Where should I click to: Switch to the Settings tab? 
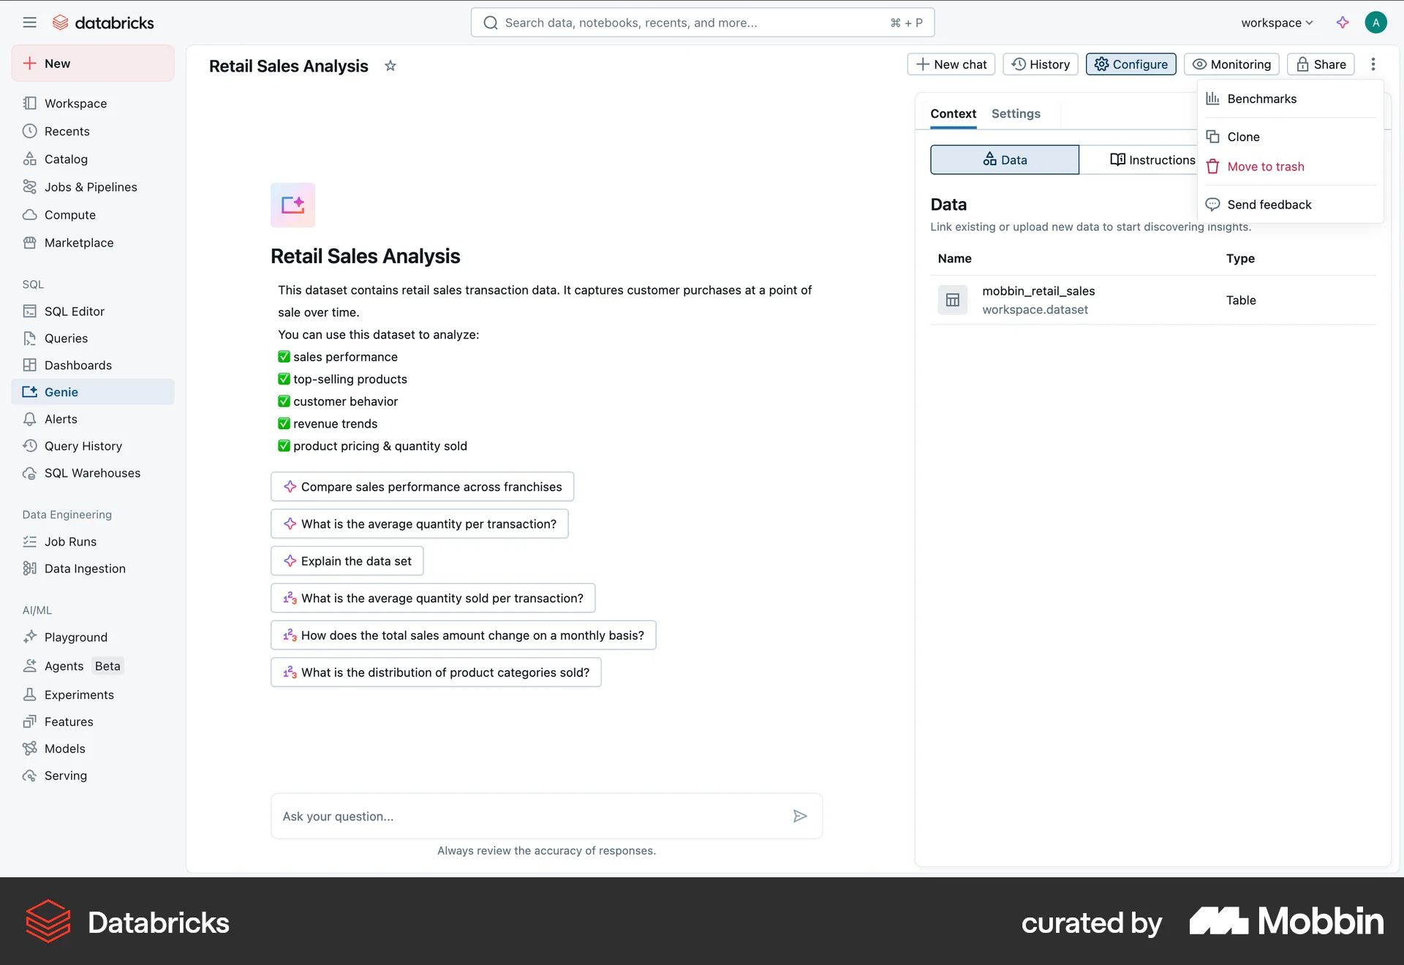[x=1016, y=113]
